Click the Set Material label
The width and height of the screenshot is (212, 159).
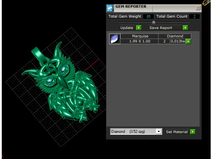[x=177, y=132]
